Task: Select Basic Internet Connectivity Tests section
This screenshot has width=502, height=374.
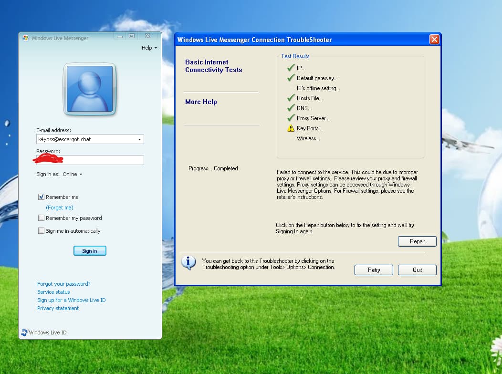Action: point(214,66)
